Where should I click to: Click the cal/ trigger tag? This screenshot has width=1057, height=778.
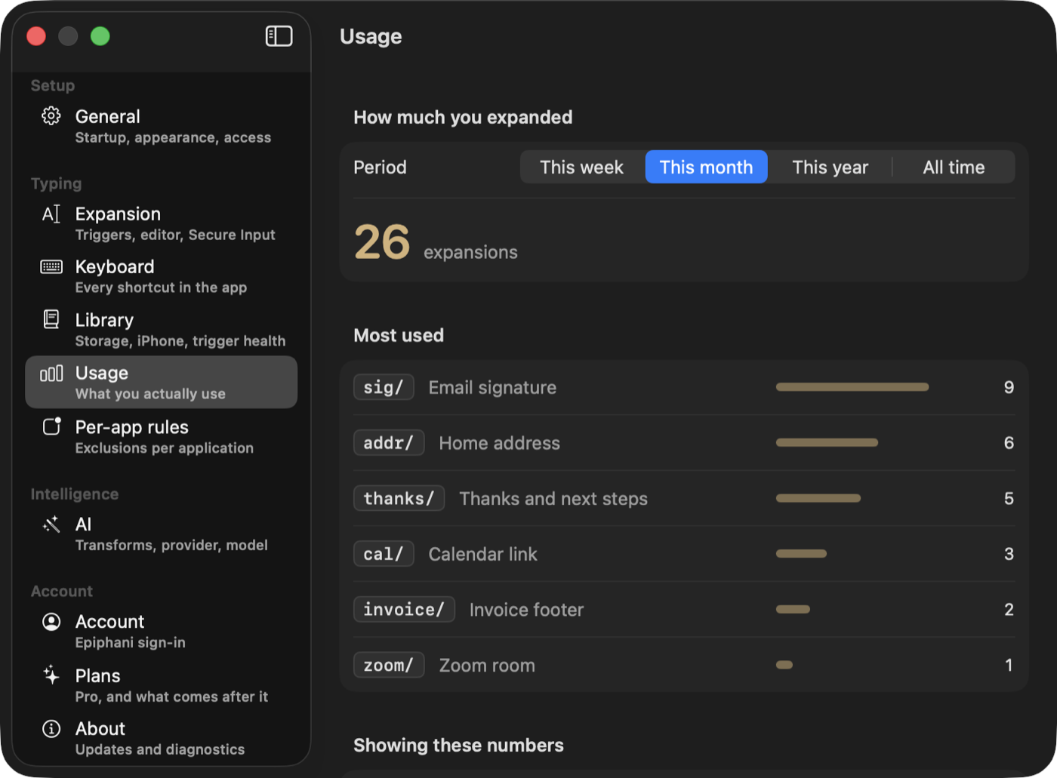click(x=384, y=554)
